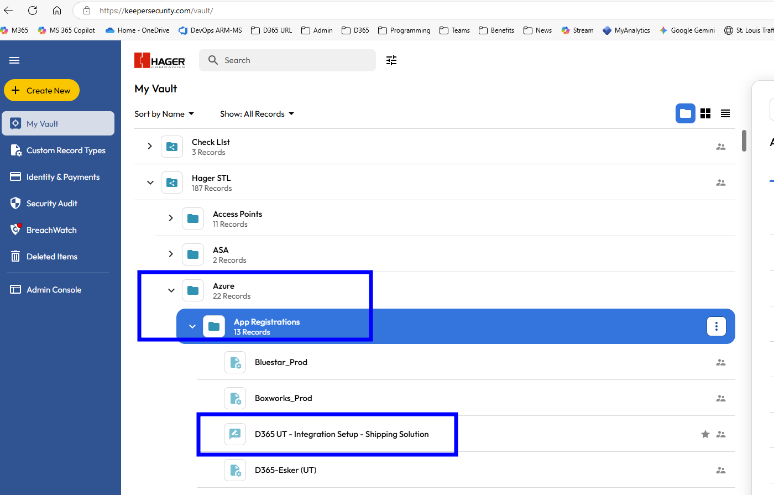The height and width of the screenshot is (495, 774).
Task: Open DevOps ARM-MS bookmark
Action: 210,30
